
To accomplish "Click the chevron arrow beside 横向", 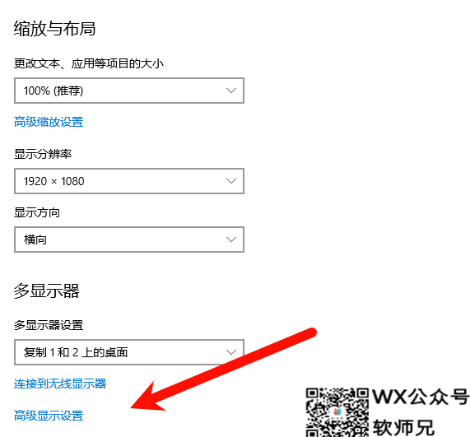I will (x=231, y=239).
